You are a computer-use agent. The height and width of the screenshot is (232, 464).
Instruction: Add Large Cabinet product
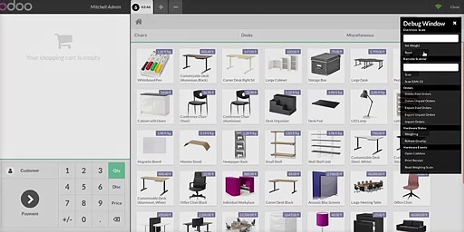283,66
